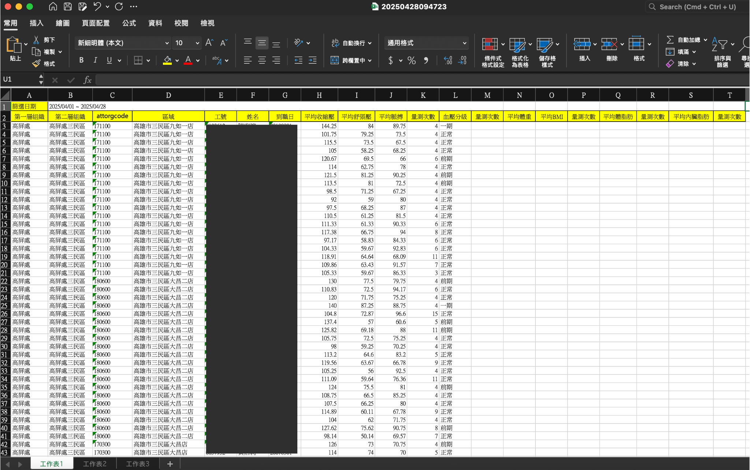This screenshot has height=470, width=750.
Task: Select the 血壓分級 header cell
Action: [x=455, y=117]
